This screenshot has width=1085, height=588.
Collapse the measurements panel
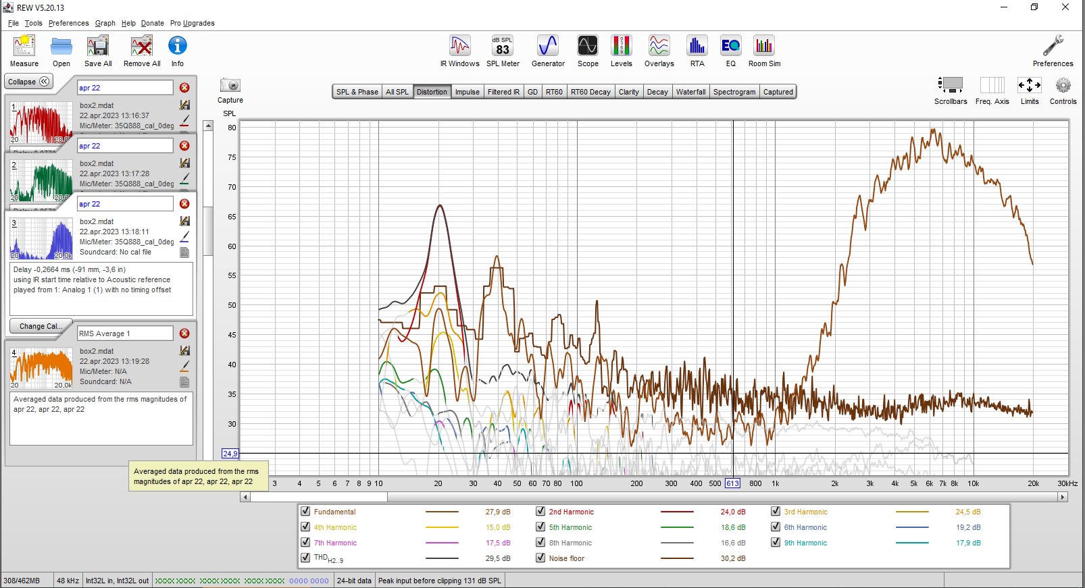29,82
